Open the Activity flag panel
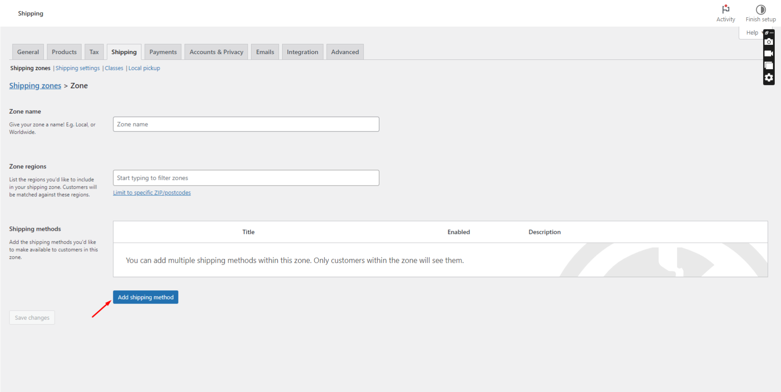Image resolution: width=781 pixels, height=392 pixels. (x=725, y=13)
